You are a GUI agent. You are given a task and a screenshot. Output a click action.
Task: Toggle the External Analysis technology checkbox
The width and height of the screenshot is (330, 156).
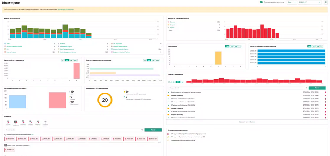(x=5, y=52)
